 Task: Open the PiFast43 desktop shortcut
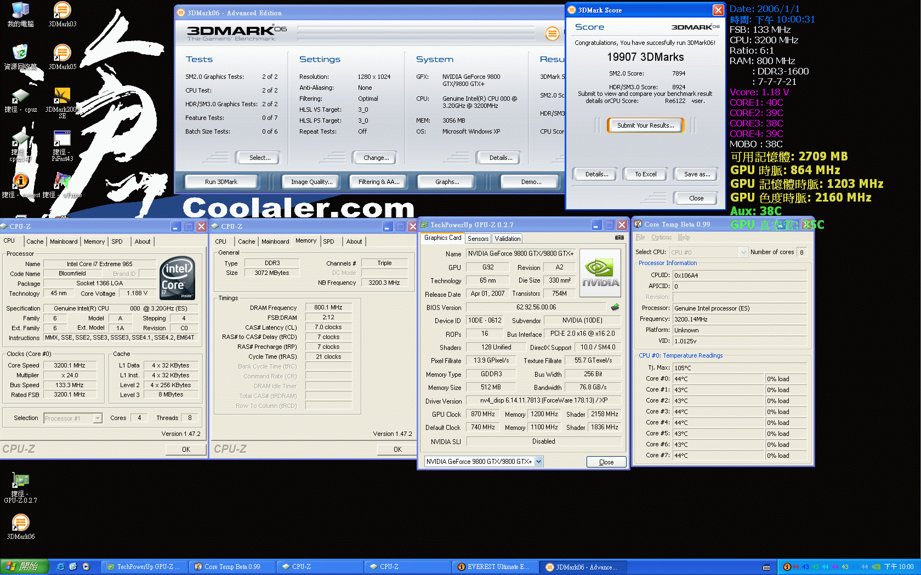[x=62, y=146]
